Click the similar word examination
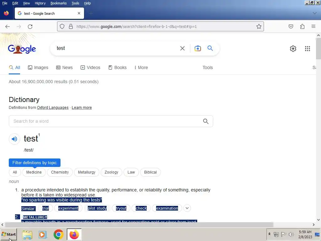Viewport: 321px width, 241px height. [167, 208]
